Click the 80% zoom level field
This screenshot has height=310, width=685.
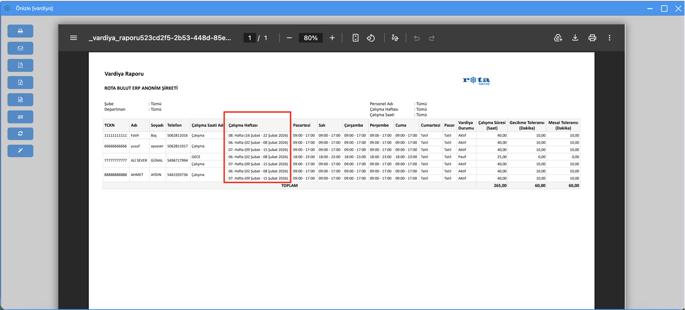(x=311, y=38)
